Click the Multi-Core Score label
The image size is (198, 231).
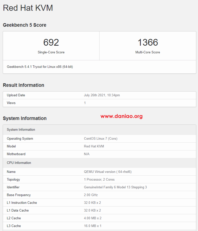point(148,52)
